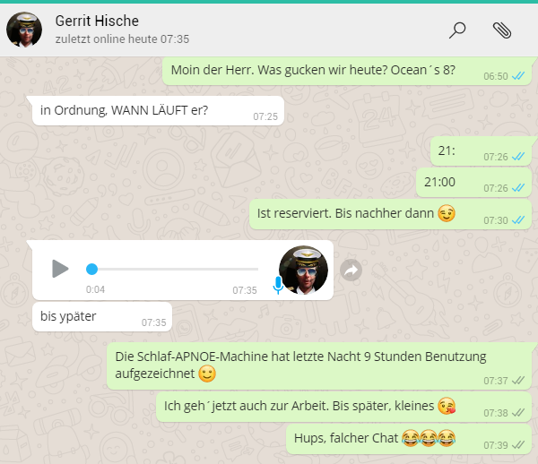
Task: Click the 'Hups, falcher Chat' message
Action: (368, 438)
